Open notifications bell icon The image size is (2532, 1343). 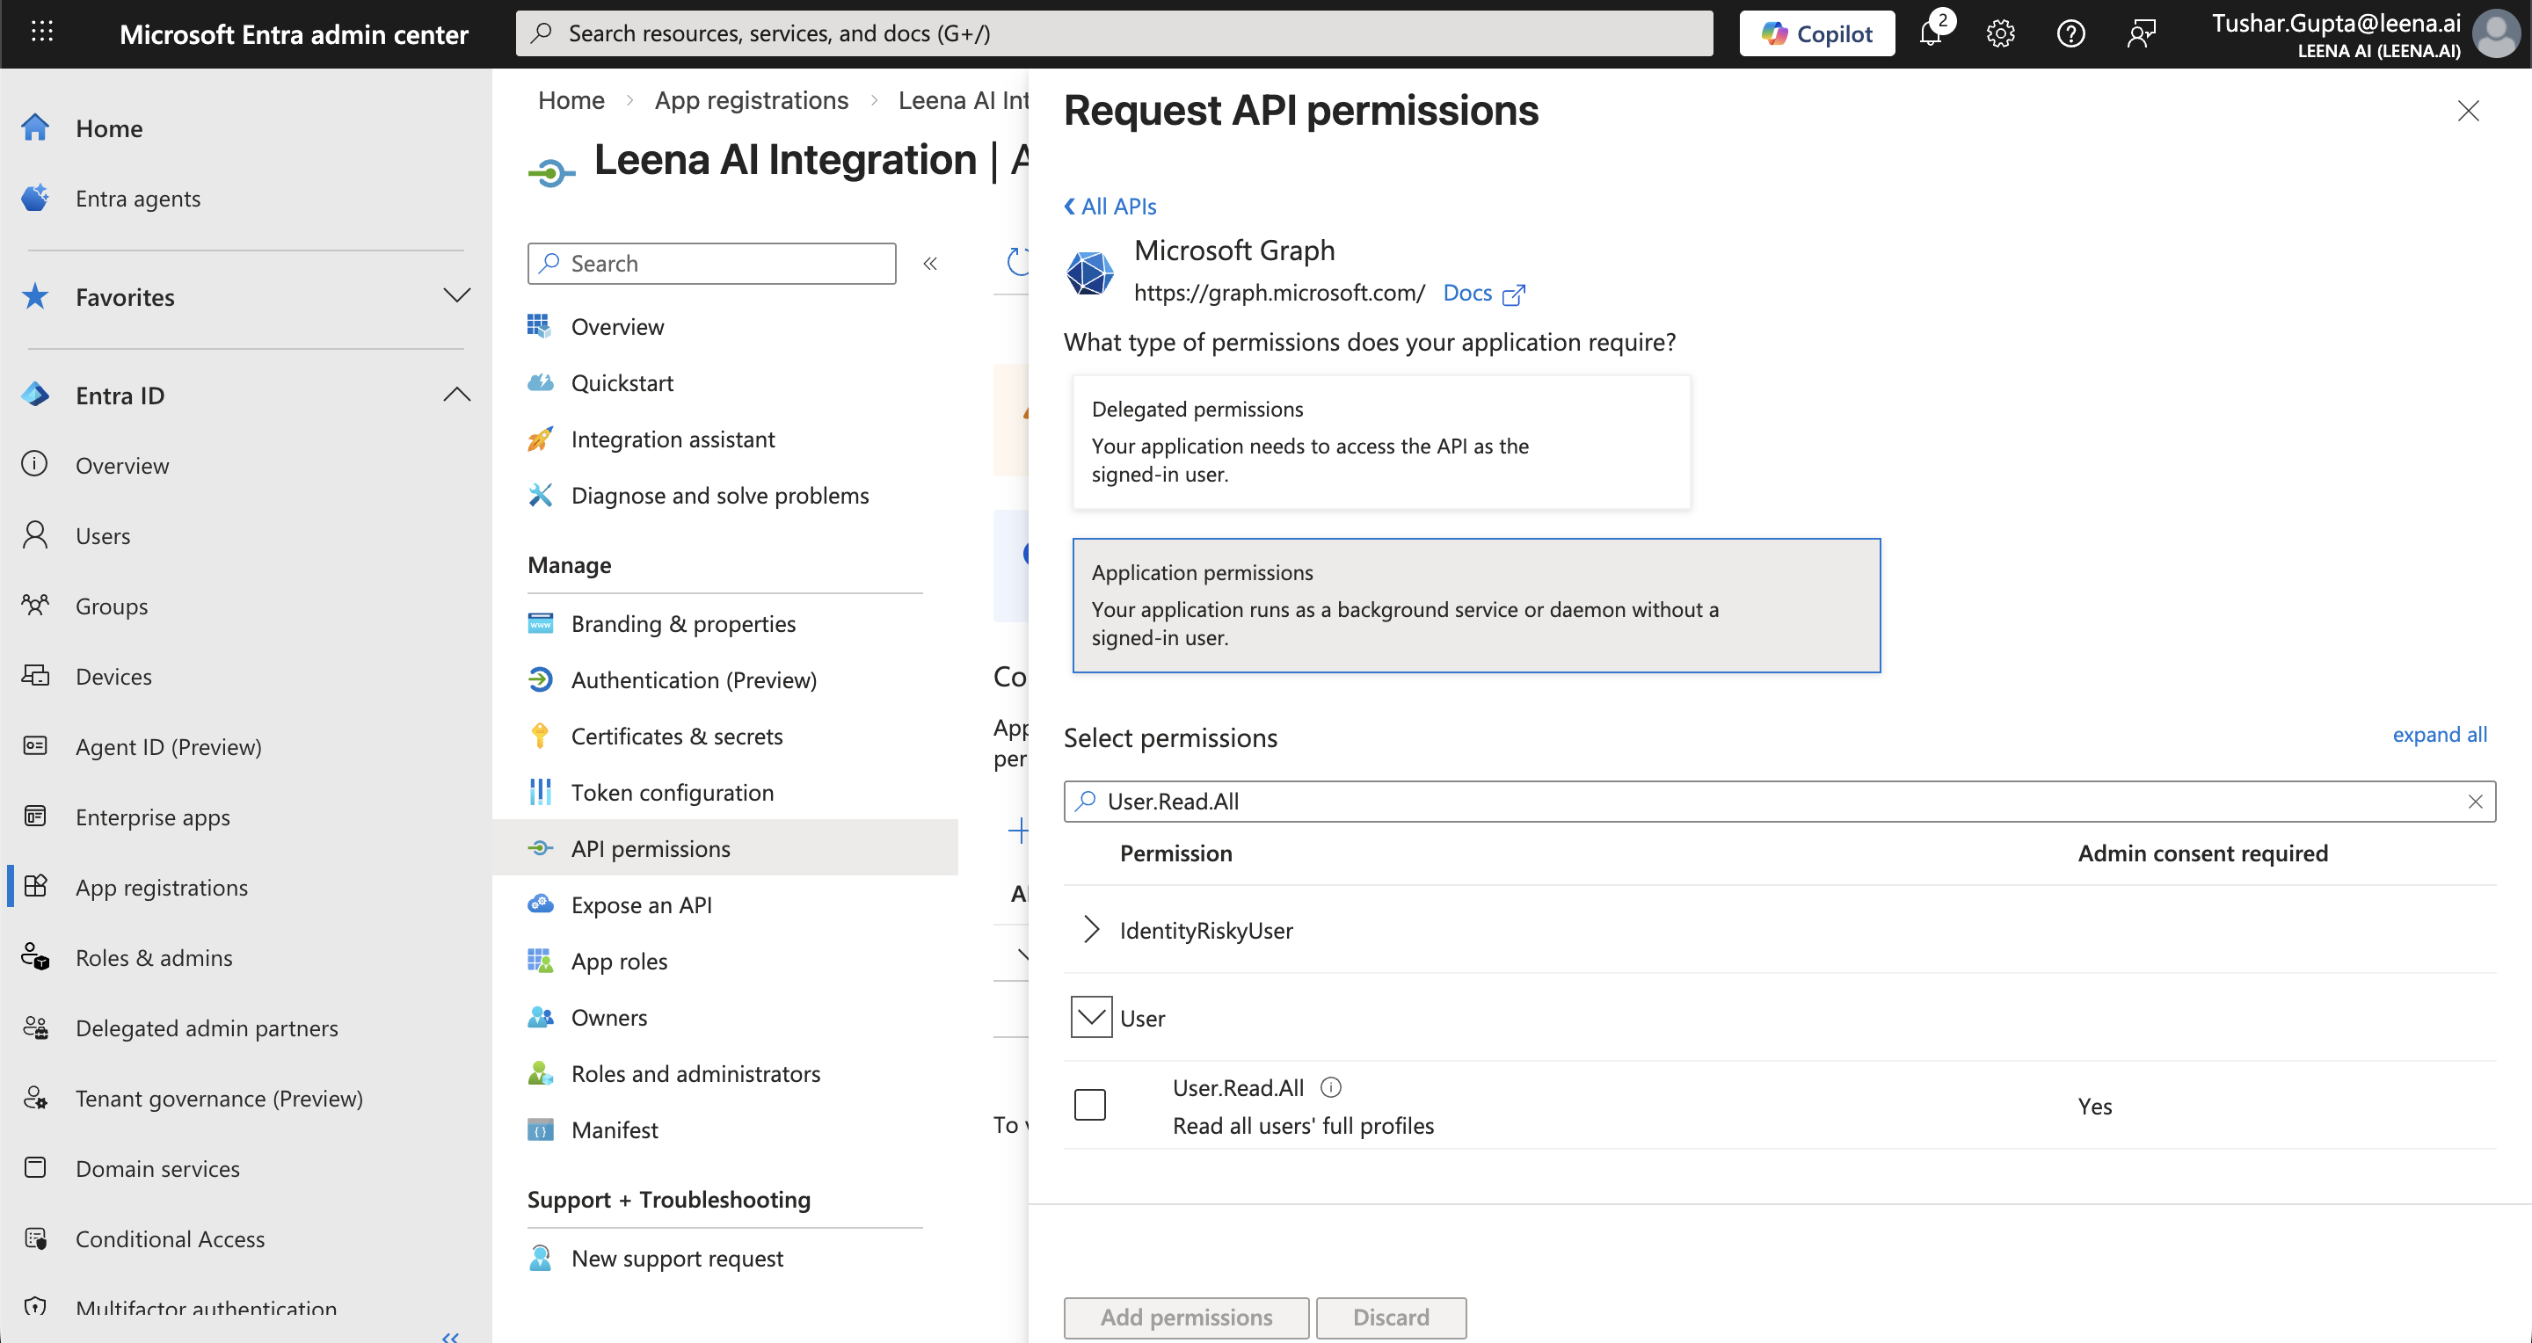pos(1931,34)
